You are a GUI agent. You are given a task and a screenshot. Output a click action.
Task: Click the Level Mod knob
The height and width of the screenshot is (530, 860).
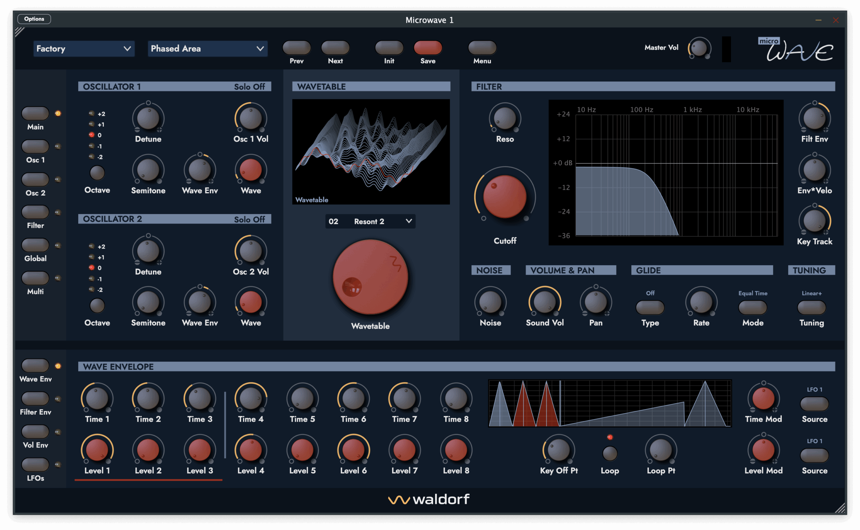tap(764, 450)
